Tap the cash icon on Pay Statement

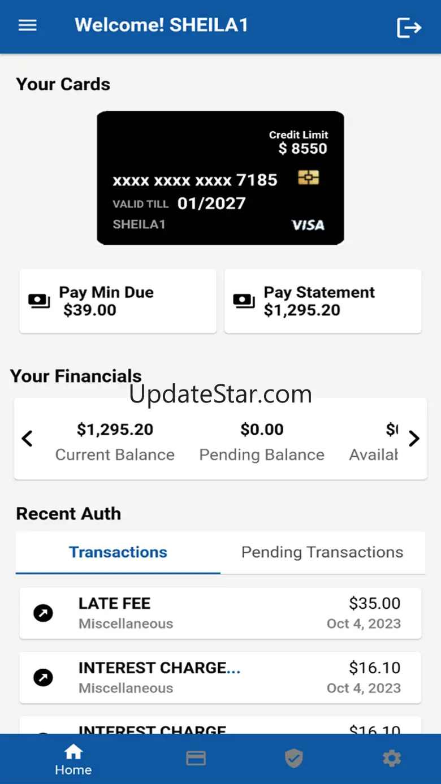coord(244,301)
